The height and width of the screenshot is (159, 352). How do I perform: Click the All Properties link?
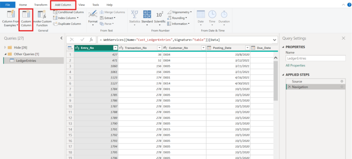pyautogui.click(x=295, y=65)
